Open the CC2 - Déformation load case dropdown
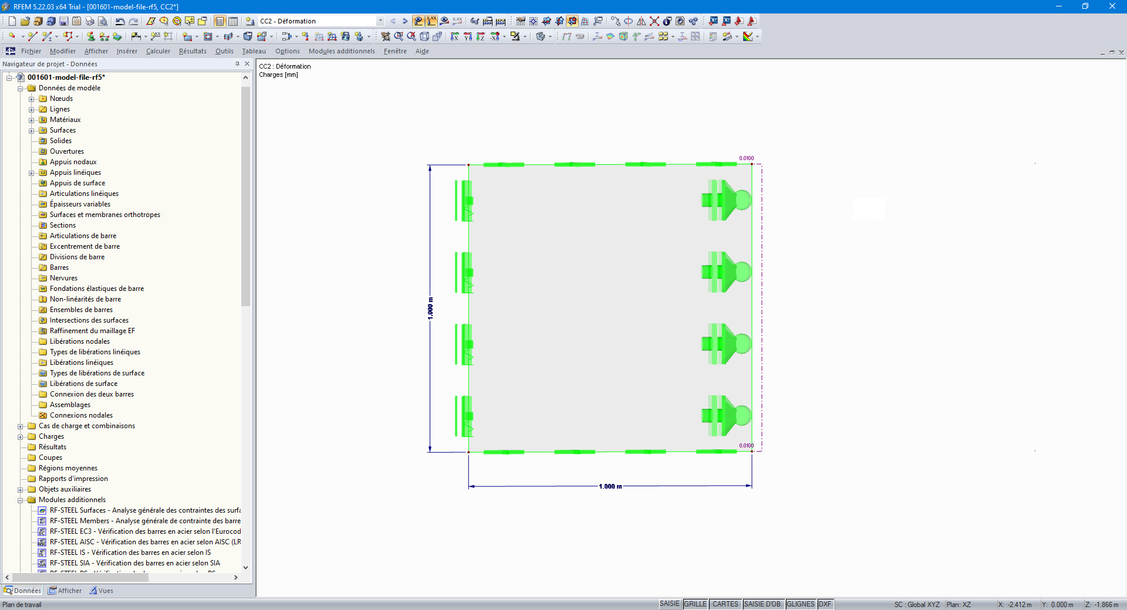Viewport: 1127px width, 610px height. pyautogui.click(x=381, y=21)
